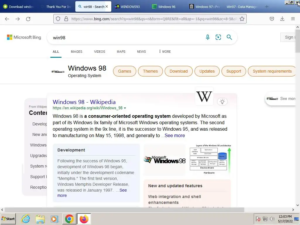Image resolution: width=300 pixels, height=225 pixels.
Task: Click the horizontal scrollbar right arrow
Action: (293, 210)
